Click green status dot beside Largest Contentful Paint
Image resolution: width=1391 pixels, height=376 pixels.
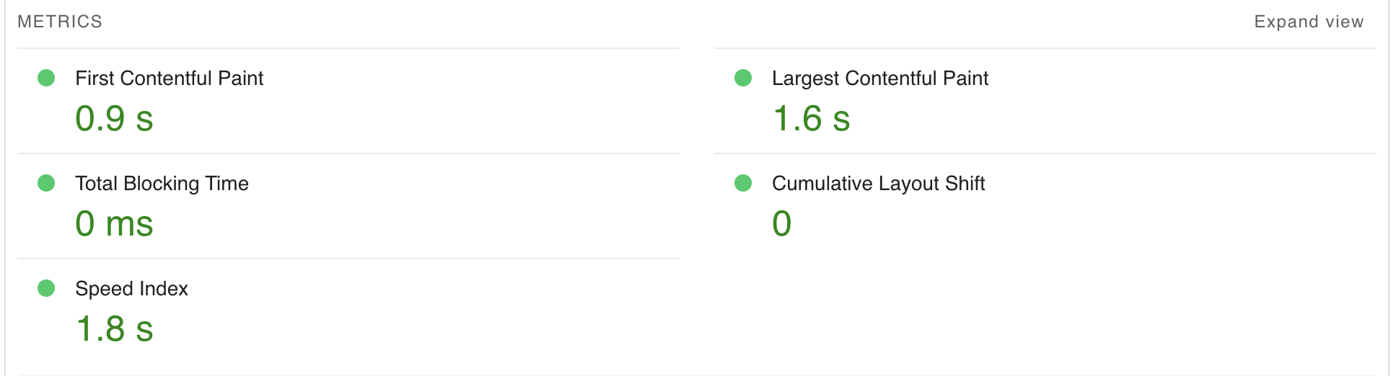[743, 78]
